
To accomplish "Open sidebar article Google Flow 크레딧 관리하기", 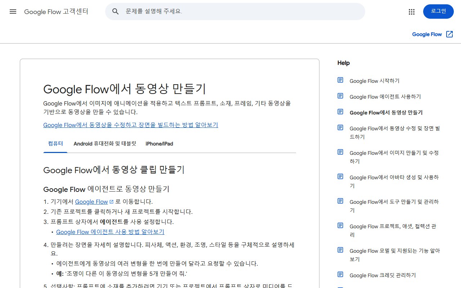I will tap(383, 275).
